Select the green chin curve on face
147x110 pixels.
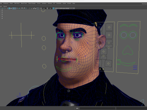pos(63,69)
